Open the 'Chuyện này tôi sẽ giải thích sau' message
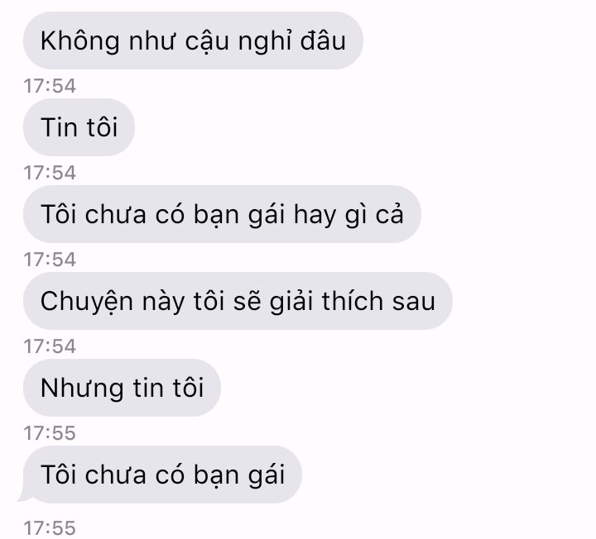This screenshot has height=539, width=596. (238, 301)
